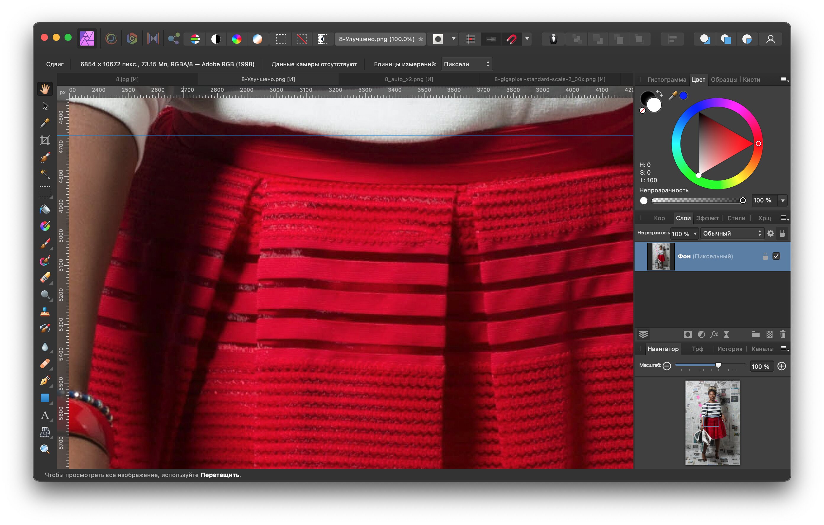Image resolution: width=824 pixels, height=525 pixels.
Task: Select the Color Replacement Brush tool
Action: click(x=45, y=260)
